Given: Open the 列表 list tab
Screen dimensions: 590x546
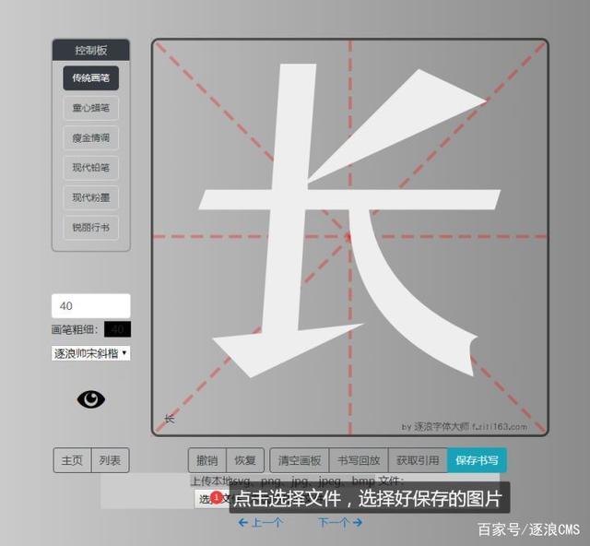Looking at the screenshot, I should coord(111,460).
